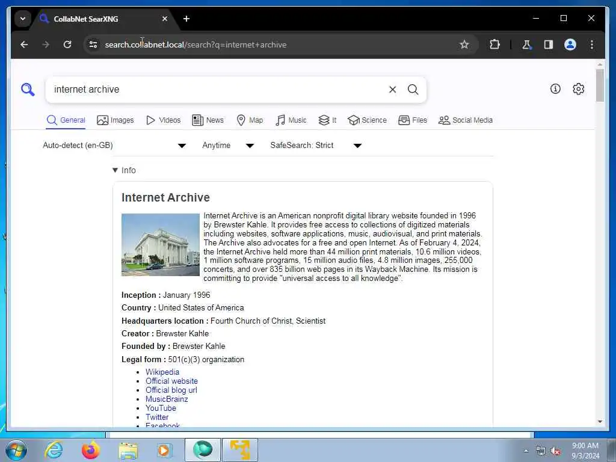
Task: Show hidden tray icons arrow
Action: tap(526, 451)
